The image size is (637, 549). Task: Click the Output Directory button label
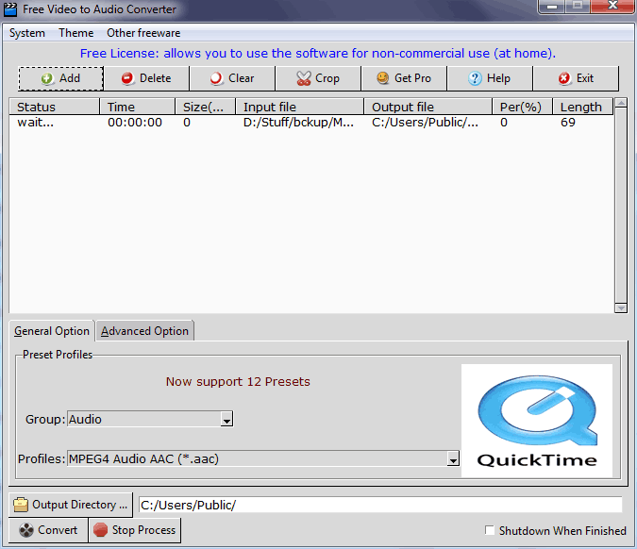click(x=79, y=505)
